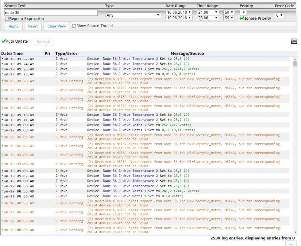Open the start date dropdown 18.06.2018
This screenshot has height=246, width=301.
point(179,12)
